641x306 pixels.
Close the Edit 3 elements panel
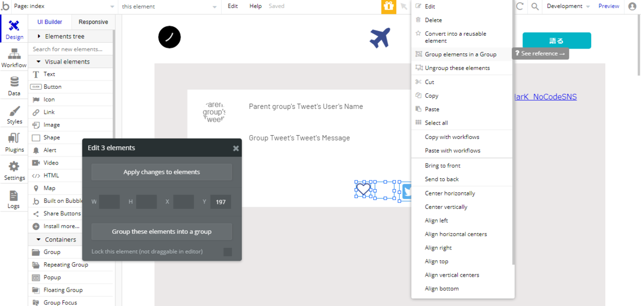[x=236, y=148]
